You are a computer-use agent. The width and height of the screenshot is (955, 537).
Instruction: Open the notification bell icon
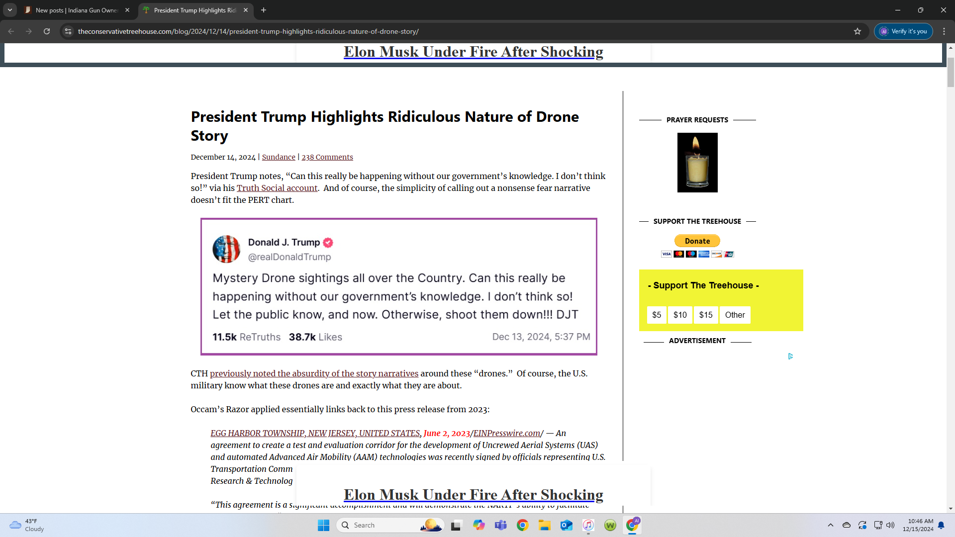pos(941,525)
